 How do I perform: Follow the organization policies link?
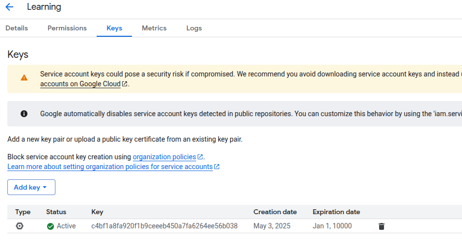[x=164, y=157]
